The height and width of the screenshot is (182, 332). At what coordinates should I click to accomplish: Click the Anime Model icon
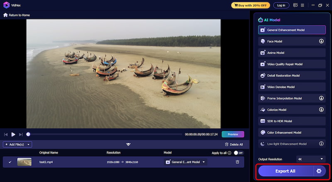(x=263, y=53)
